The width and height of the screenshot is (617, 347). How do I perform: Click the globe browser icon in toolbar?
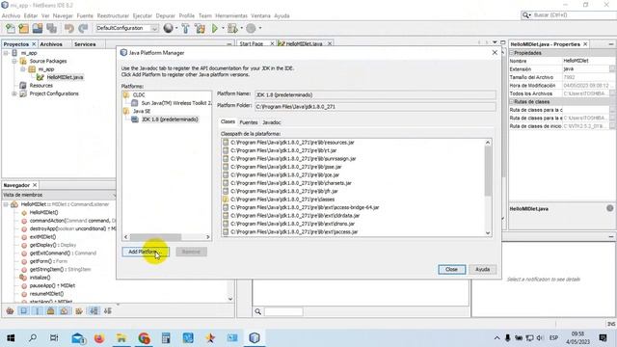[168, 28]
